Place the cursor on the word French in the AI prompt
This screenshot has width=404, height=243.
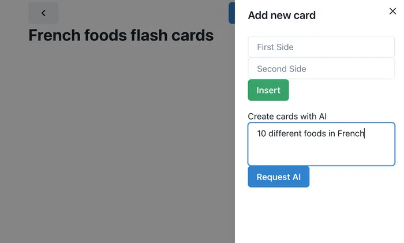tap(351, 133)
